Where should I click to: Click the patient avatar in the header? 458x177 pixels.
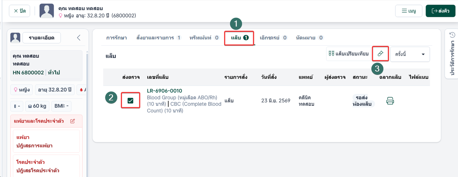47,11
